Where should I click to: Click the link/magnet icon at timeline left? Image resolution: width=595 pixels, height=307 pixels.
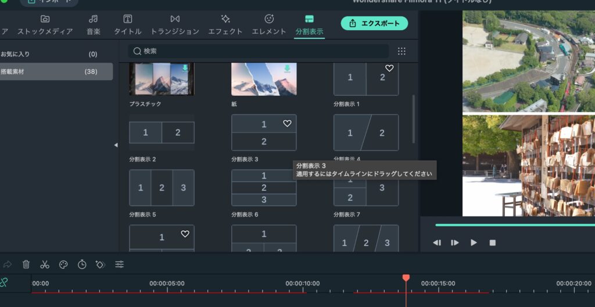(x=5, y=282)
